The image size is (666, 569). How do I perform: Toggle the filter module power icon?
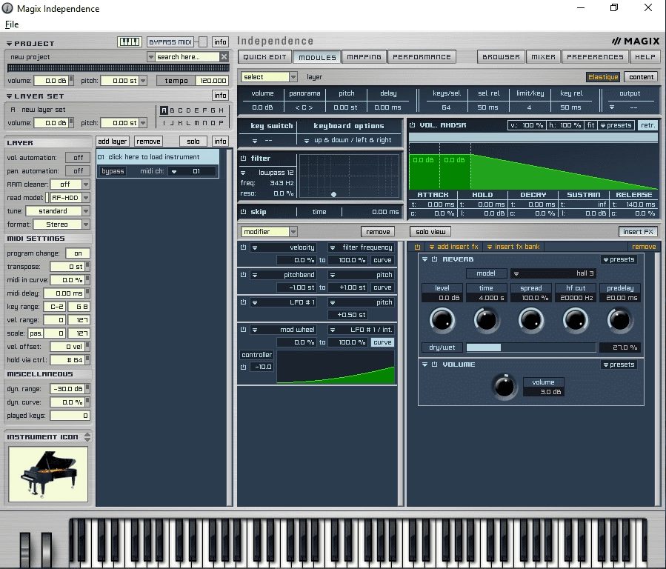point(244,159)
